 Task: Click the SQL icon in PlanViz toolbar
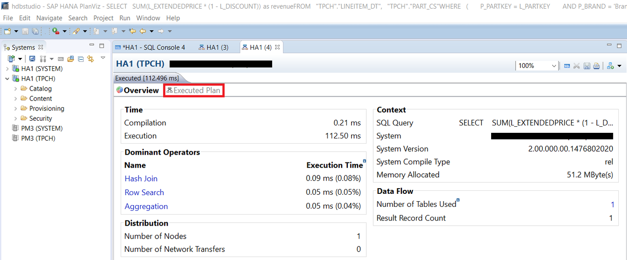(567, 66)
